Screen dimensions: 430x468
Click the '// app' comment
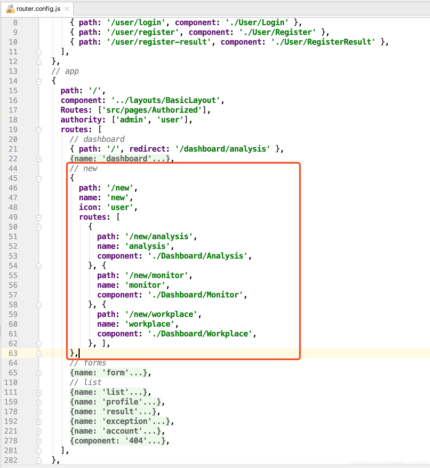coord(65,71)
